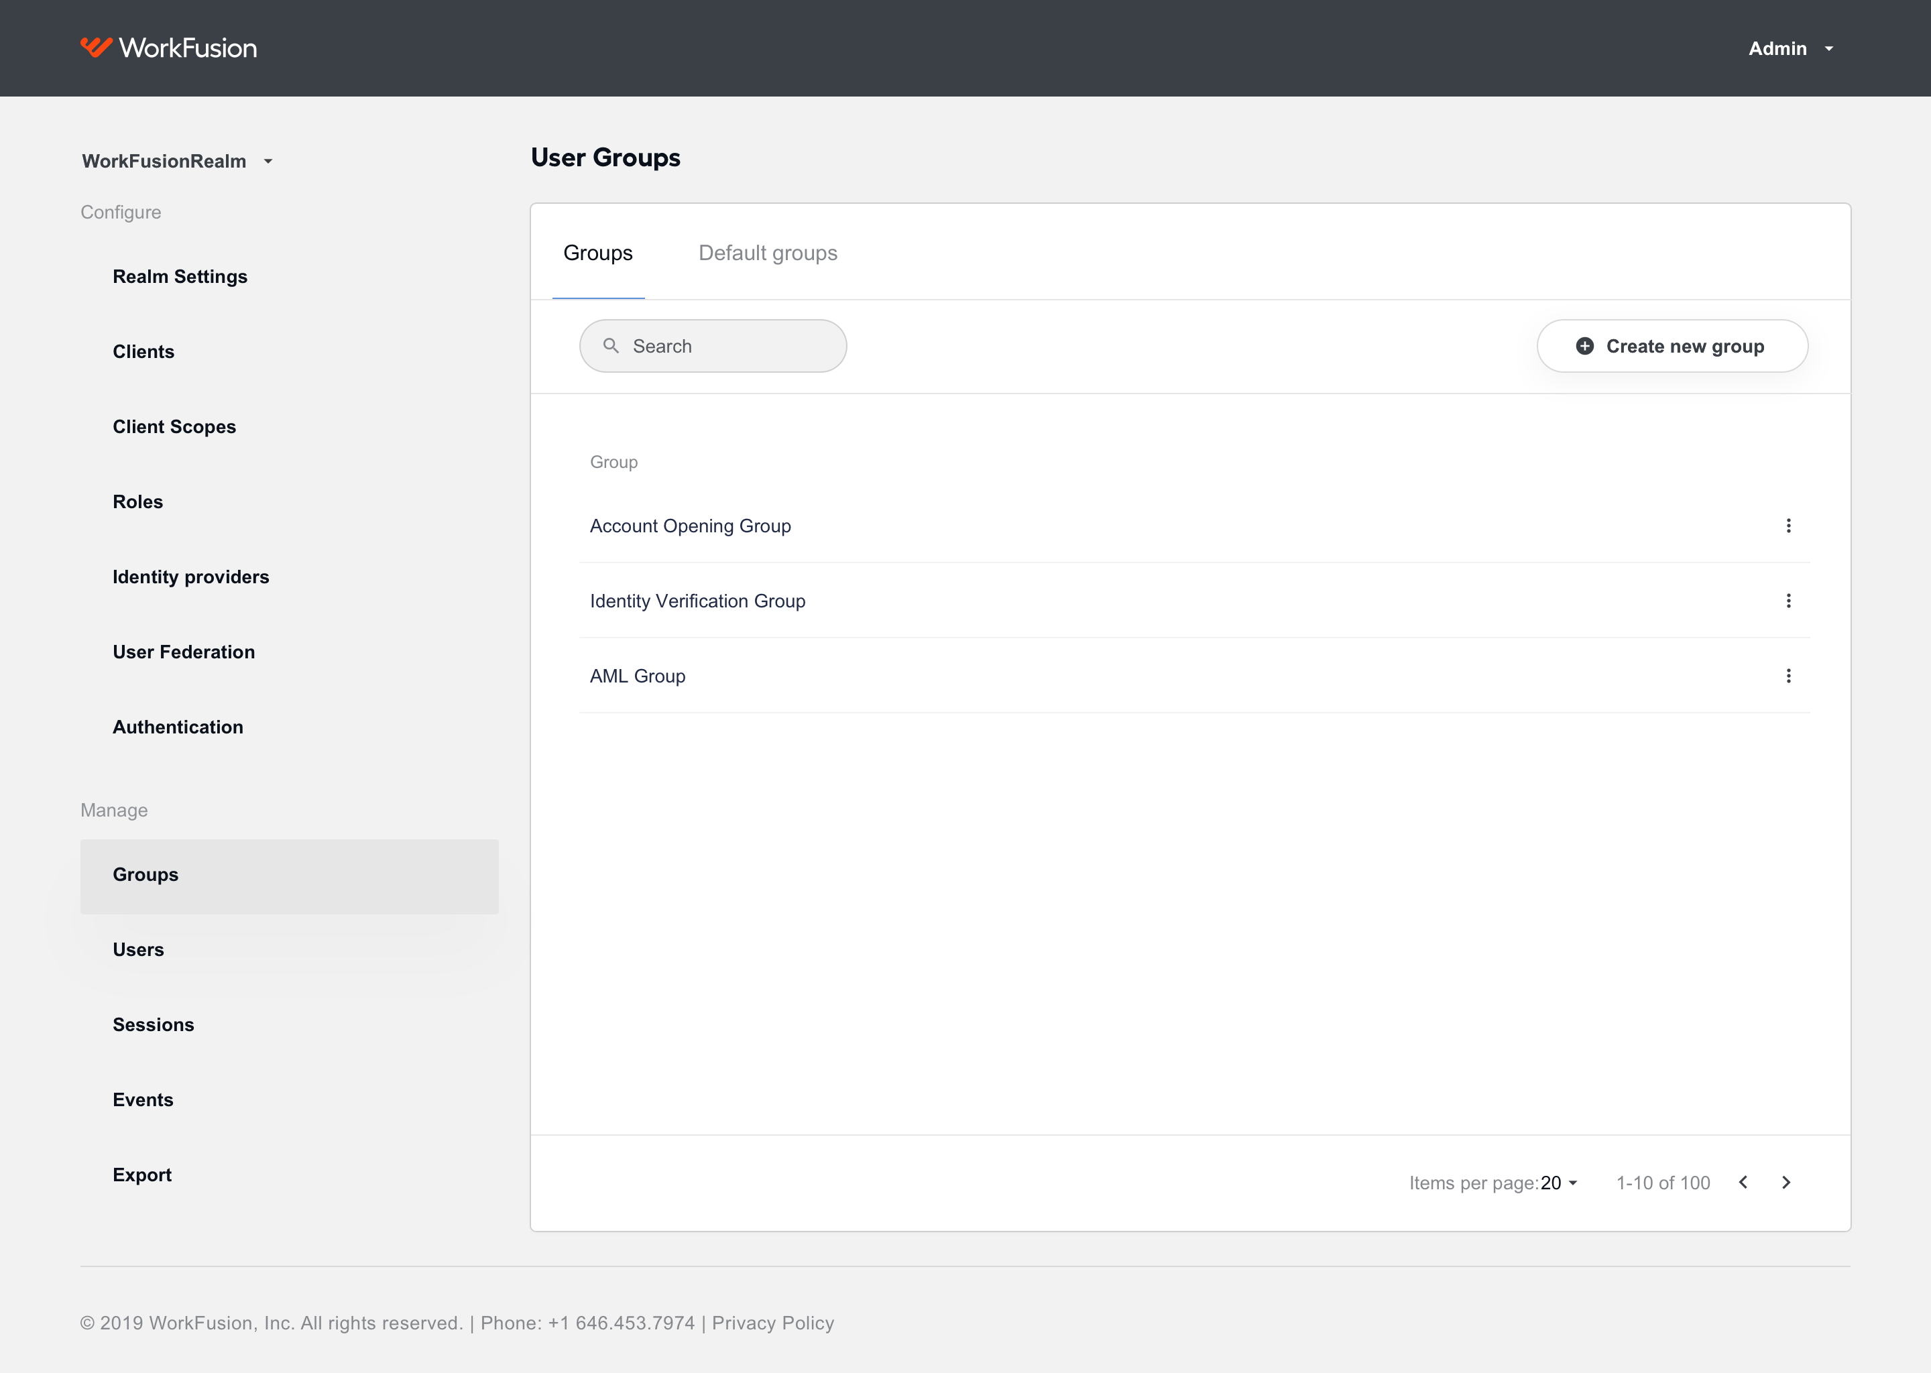Image resolution: width=1931 pixels, height=1373 pixels.
Task: Open Export in the sidebar
Action: tap(142, 1175)
